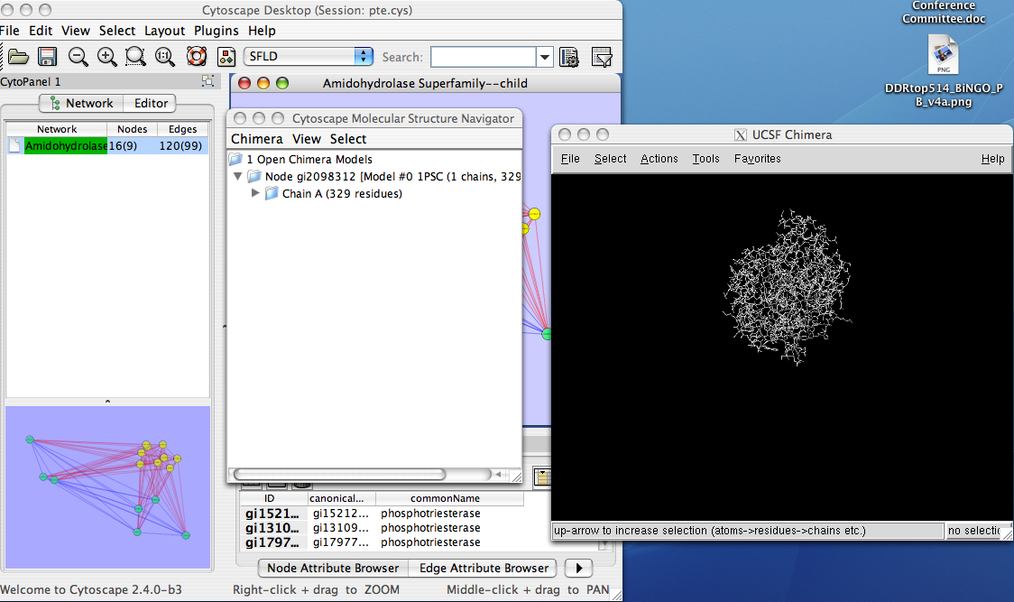The width and height of the screenshot is (1014, 602).
Task: Click the green node on the network canvas edge
Action: [x=547, y=334]
